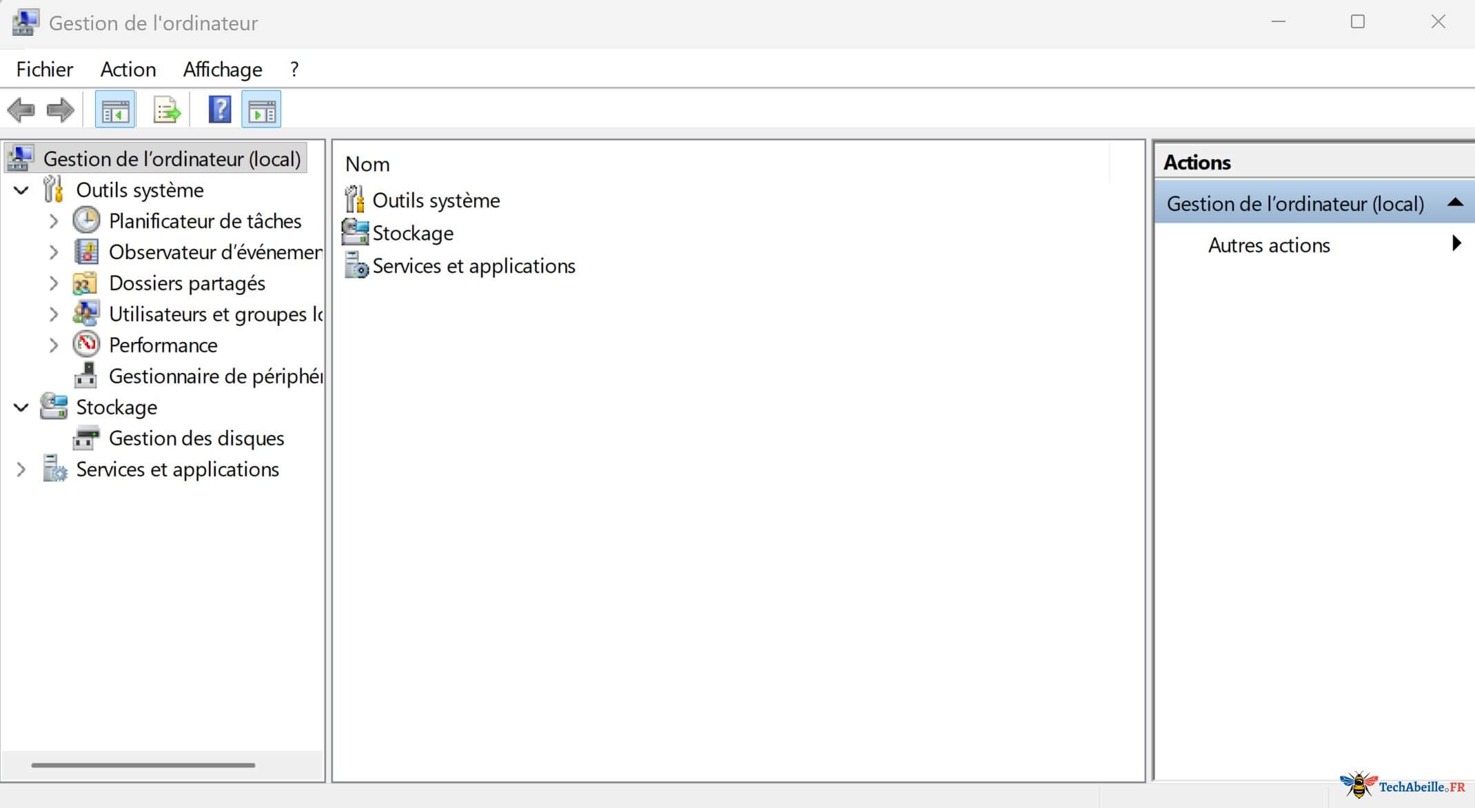Select Planificateur de tâches in the tree
Image resolution: width=1475 pixels, height=808 pixels.
click(x=206, y=221)
